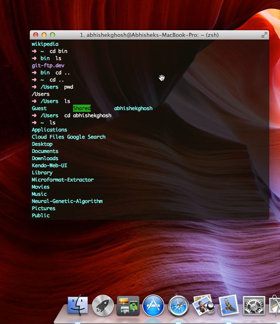The image size is (280, 324).
Task: Open the App Store dock icon
Action: pos(153,306)
